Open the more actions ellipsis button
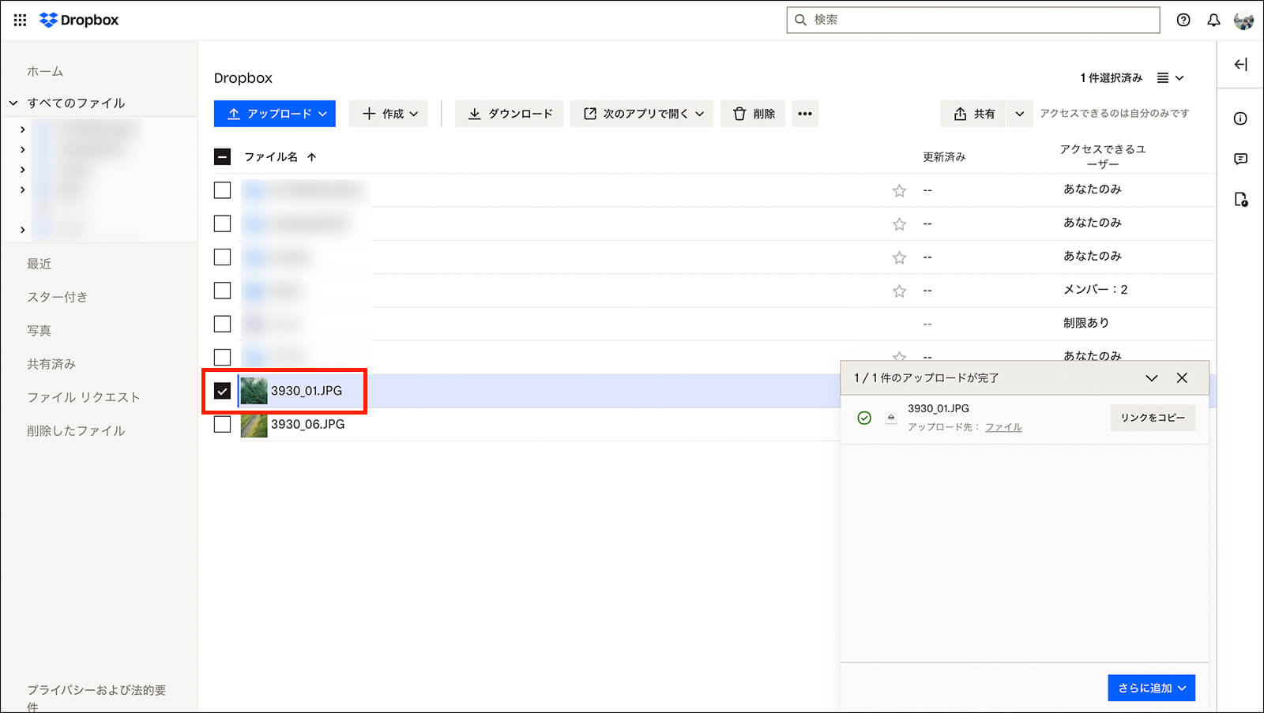1264x713 pixels. pos(804,114)
